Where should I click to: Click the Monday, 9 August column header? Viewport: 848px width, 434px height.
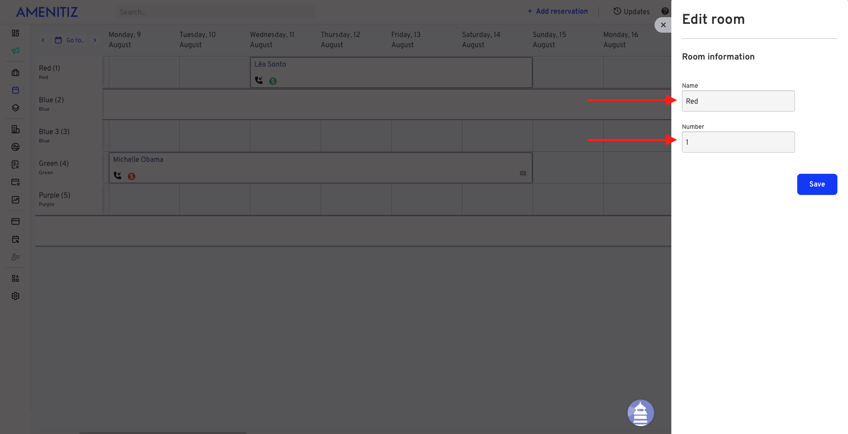pos(125,40)
